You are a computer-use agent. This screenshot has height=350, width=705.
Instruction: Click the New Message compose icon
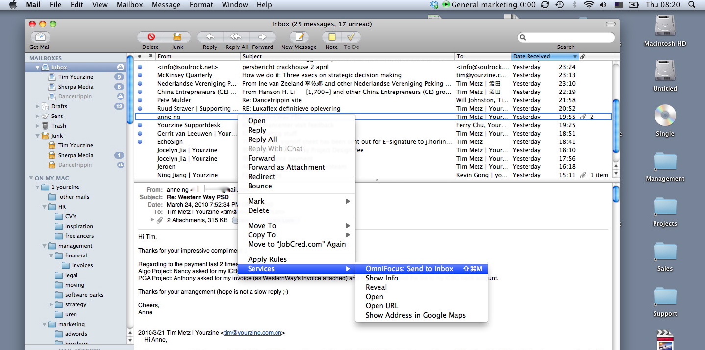click(x=299, y=37)
